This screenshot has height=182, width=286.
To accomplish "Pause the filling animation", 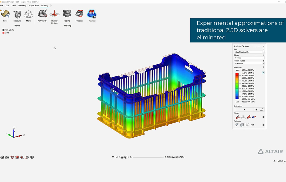I will (126, 157).
